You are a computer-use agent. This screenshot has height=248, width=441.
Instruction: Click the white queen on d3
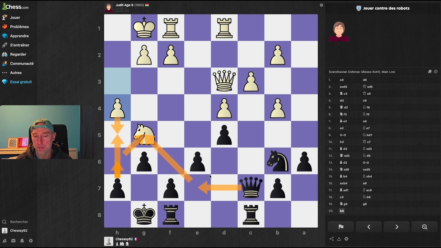tap(224, 81)
